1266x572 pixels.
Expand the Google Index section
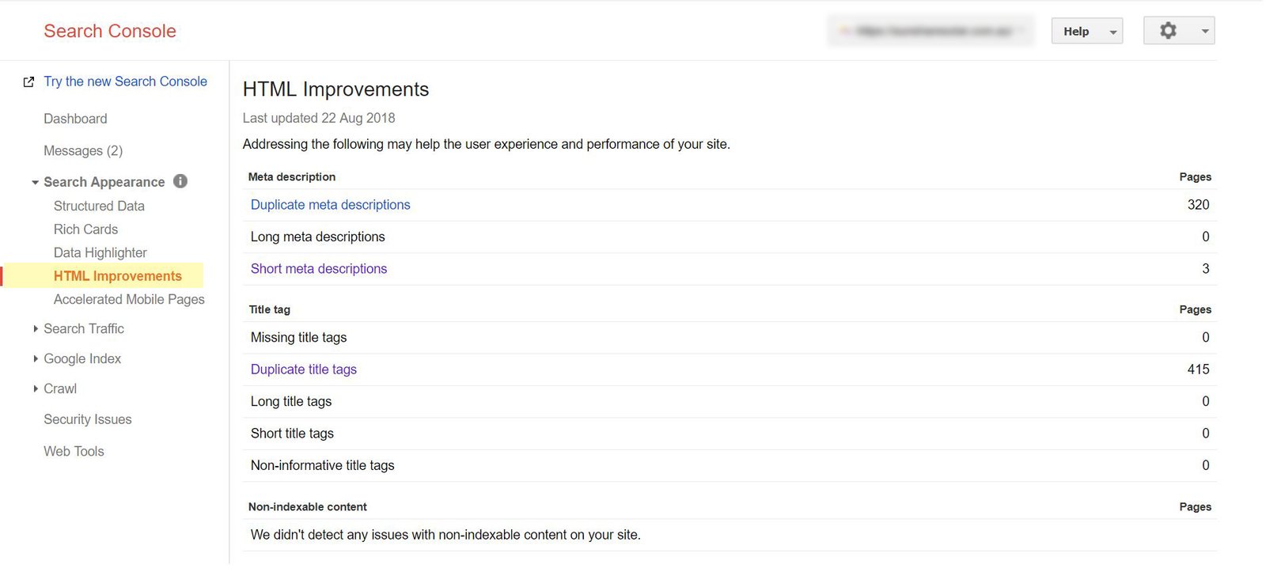(36, 358)
